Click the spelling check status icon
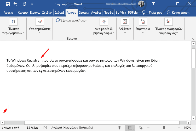The image size is (196, 131). click(x=45, y=128)
